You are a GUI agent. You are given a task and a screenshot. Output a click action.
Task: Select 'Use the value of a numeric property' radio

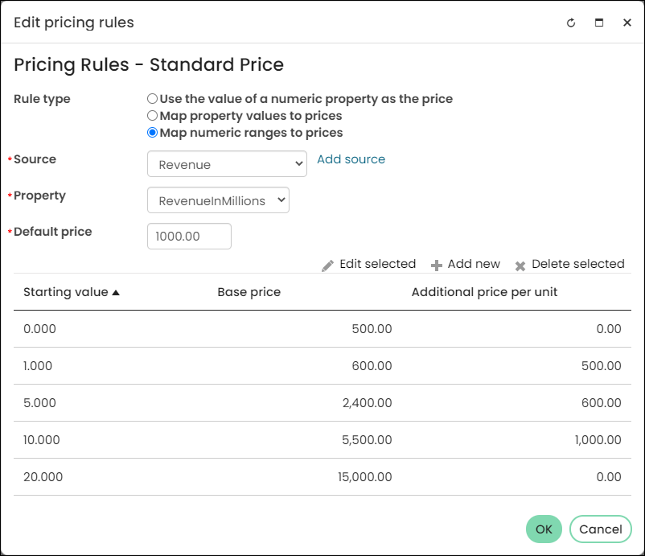click(x=152, y=99)
